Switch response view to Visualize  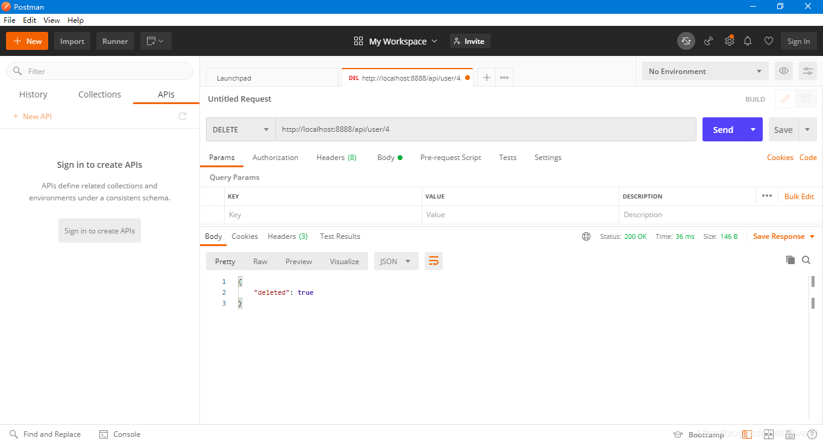tap(344, 261)
